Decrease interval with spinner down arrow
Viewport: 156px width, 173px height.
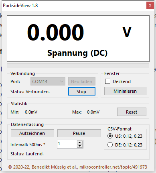(80, 146)
